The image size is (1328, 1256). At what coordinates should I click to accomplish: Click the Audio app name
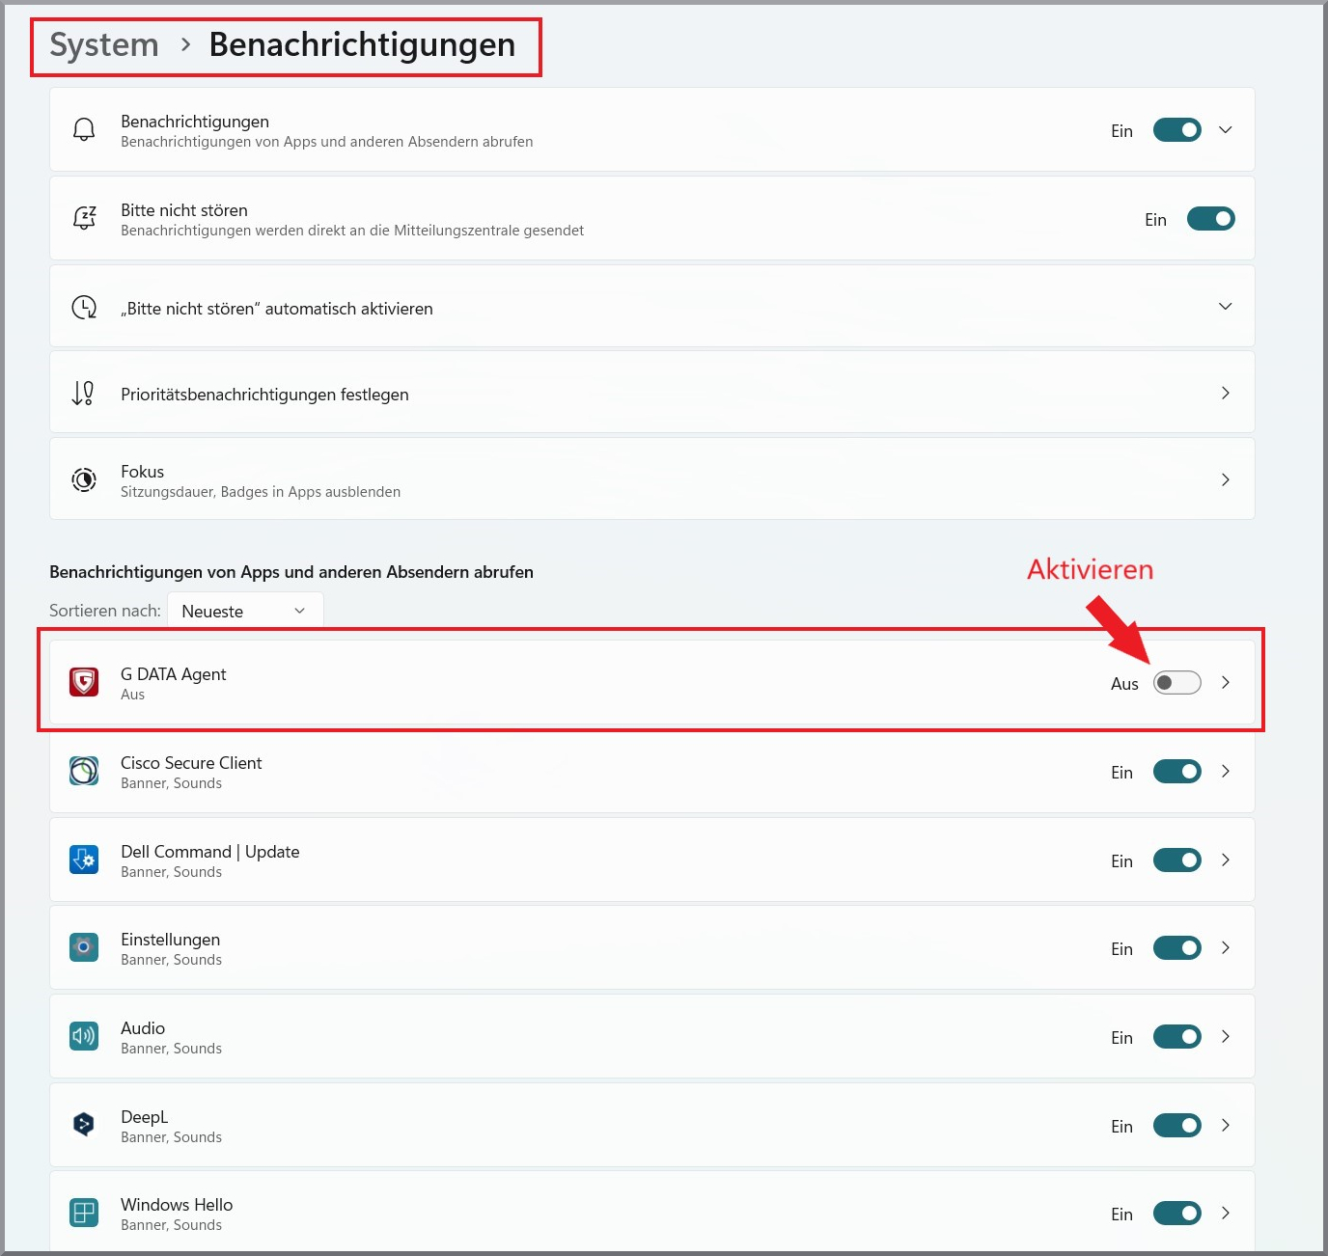143,1028
